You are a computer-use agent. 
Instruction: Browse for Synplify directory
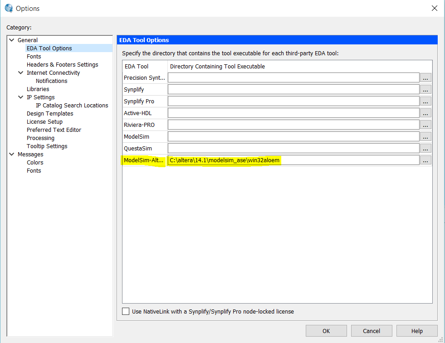point(425,90)
